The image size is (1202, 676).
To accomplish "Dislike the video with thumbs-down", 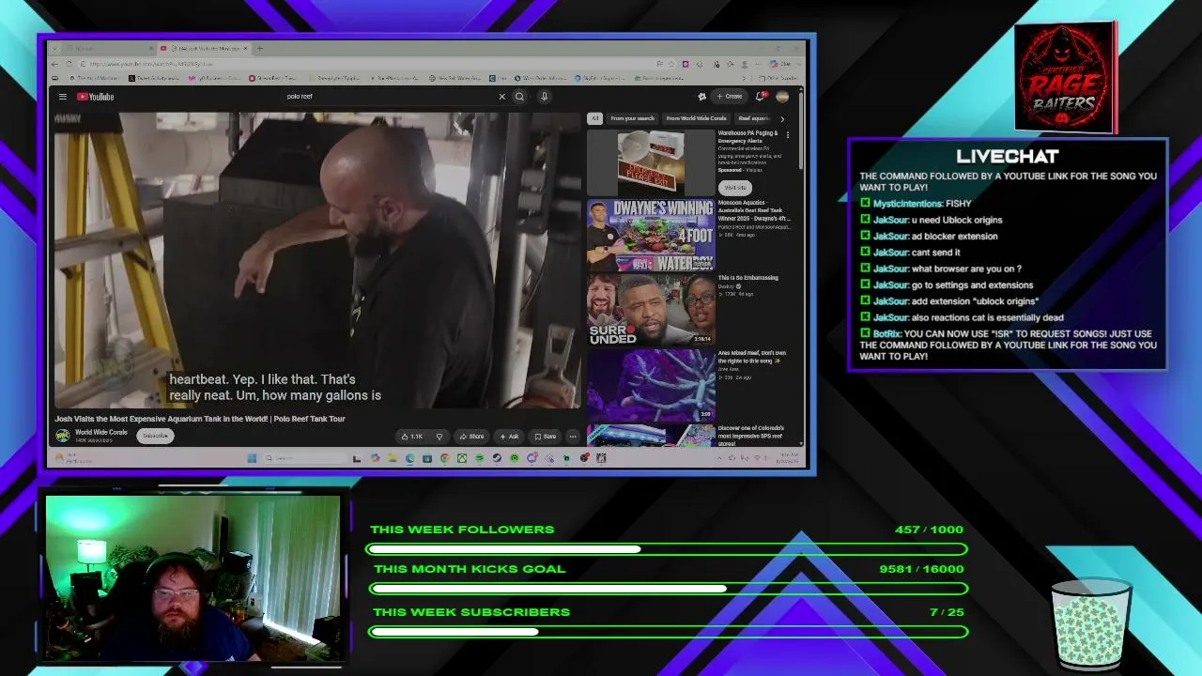I will 439,437.
